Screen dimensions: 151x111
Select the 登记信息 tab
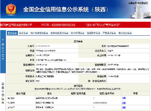coord(12,33)
